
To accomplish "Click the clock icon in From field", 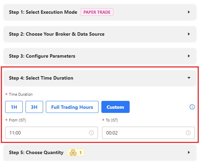I will (x=91, y=133).
